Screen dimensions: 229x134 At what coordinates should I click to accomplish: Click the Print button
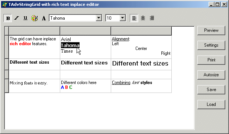coord(211,60)
